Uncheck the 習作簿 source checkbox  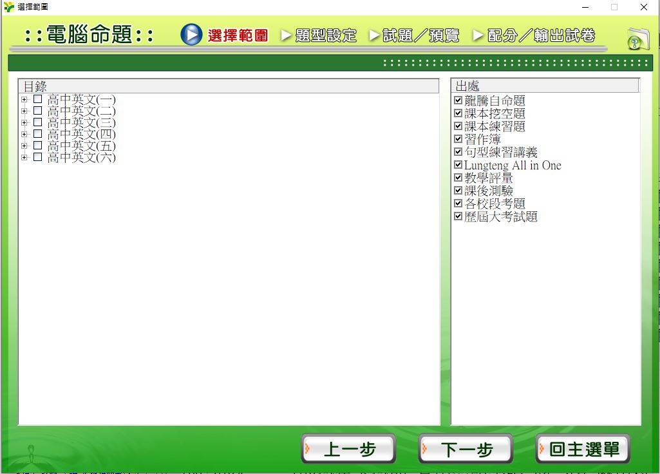coord(458,138)
